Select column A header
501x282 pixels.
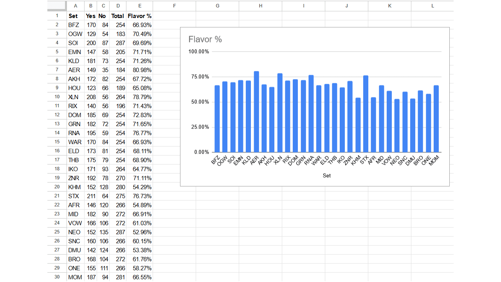[x=75, y=6]
